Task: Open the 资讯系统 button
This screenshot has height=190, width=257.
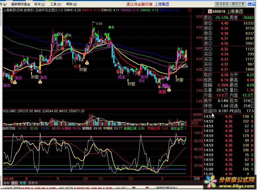Action: 222,4
